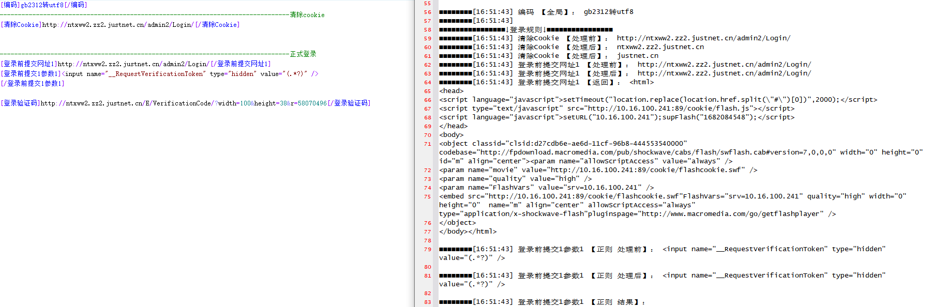Click the flashcookie.swf movie param line
This screenshot has height=307, width=934.
tap(598, 170)
